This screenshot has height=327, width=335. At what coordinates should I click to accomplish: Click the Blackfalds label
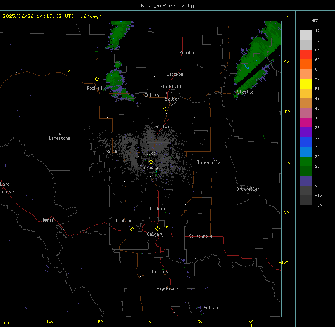171,87
